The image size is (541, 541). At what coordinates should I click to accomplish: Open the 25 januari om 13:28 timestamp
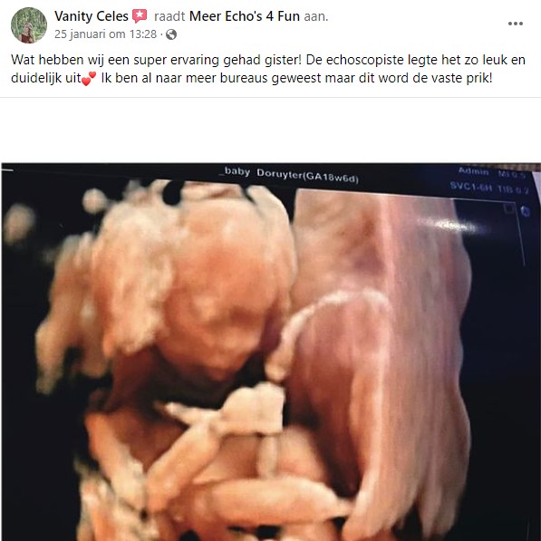click(x=106, y=34)
